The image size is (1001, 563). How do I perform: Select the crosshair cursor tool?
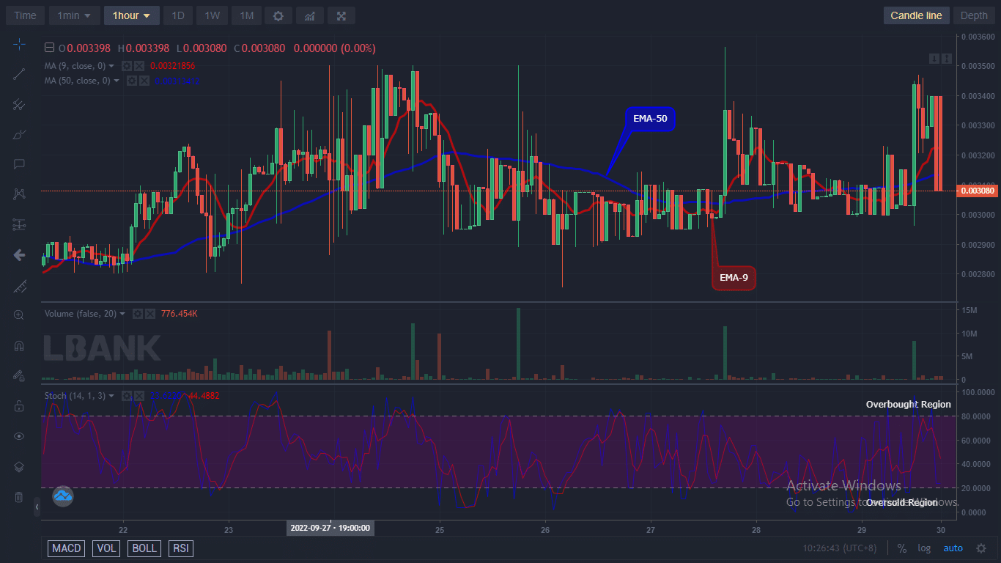[x=19, y=45]
